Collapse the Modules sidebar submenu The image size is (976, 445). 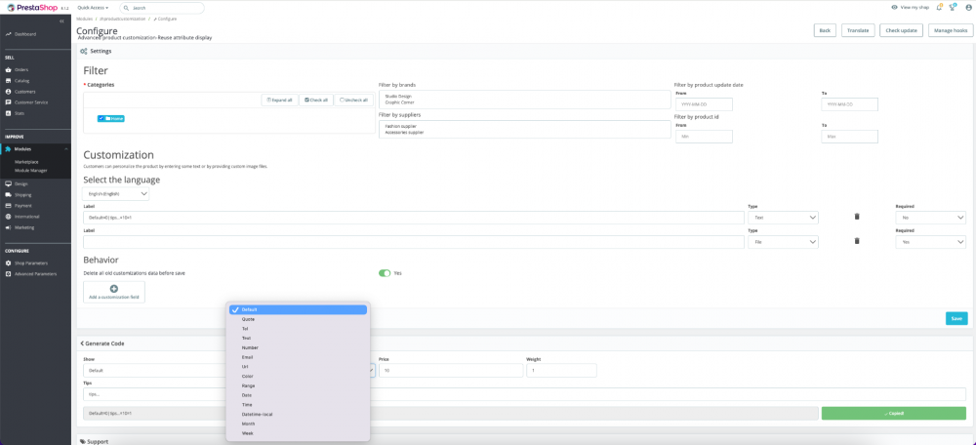[66, 149]
